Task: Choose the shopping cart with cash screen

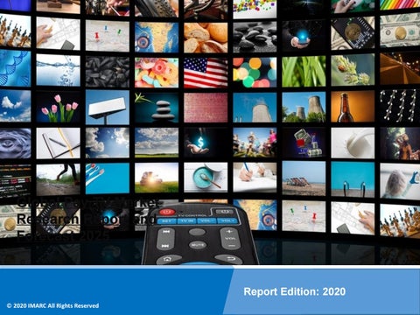Action: click(304, 143)
